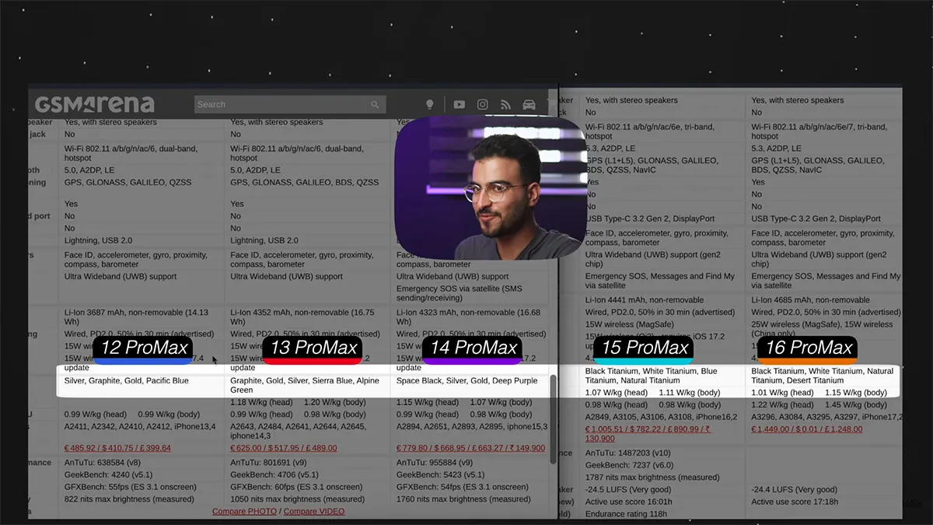
Task: Click "Space Black, Silver, Gold, Deep Purple" cell
Action: (466, 381)
